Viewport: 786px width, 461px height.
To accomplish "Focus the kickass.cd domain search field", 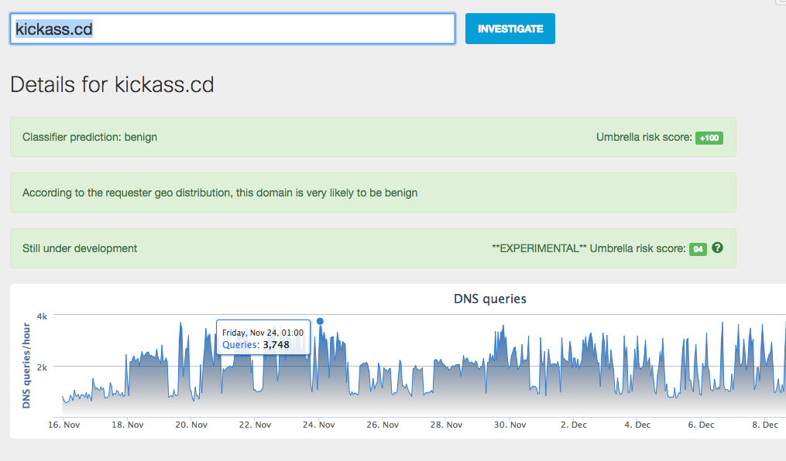I will [232, 29].
